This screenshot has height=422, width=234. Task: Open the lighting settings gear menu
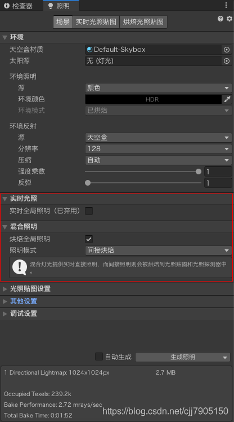point(229,19)
